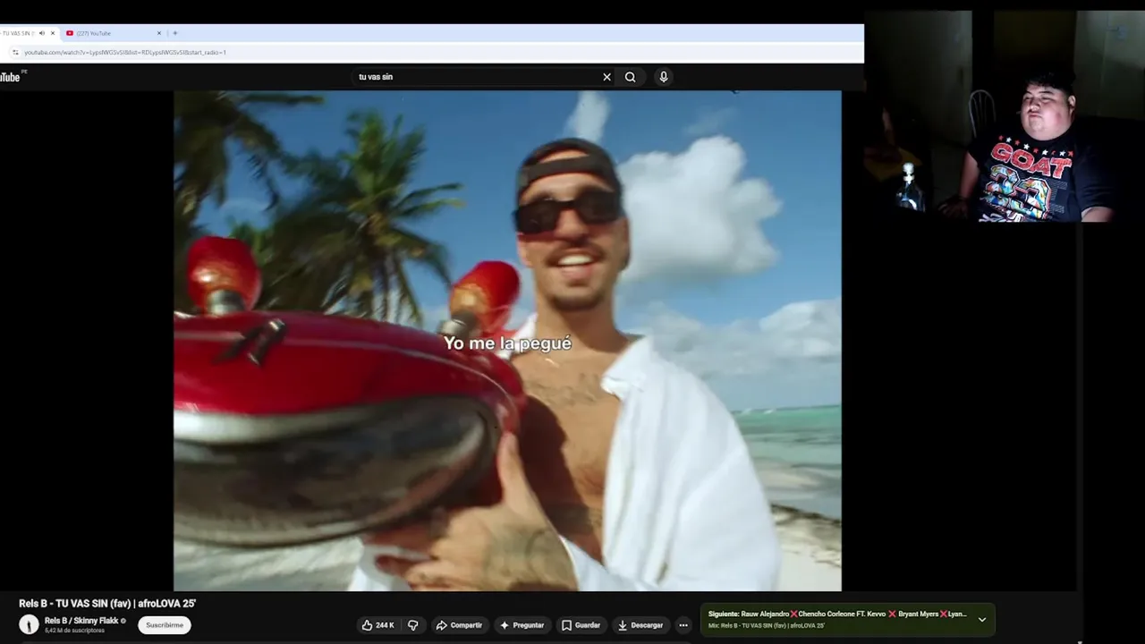Click the Suscribirme button

165,625
